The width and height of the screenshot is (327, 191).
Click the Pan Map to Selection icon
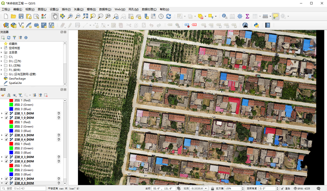[x=62, y=16]
